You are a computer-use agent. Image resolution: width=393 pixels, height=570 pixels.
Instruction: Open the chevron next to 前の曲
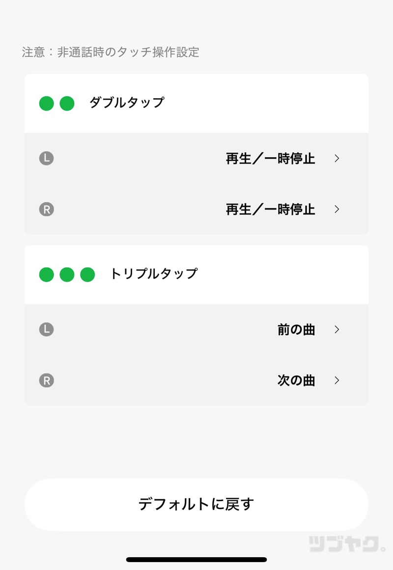point(337,329)
